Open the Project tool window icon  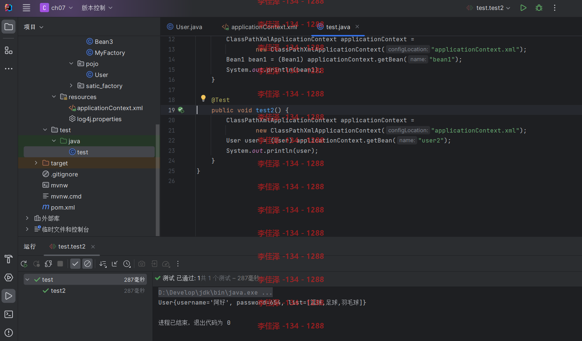9,27
